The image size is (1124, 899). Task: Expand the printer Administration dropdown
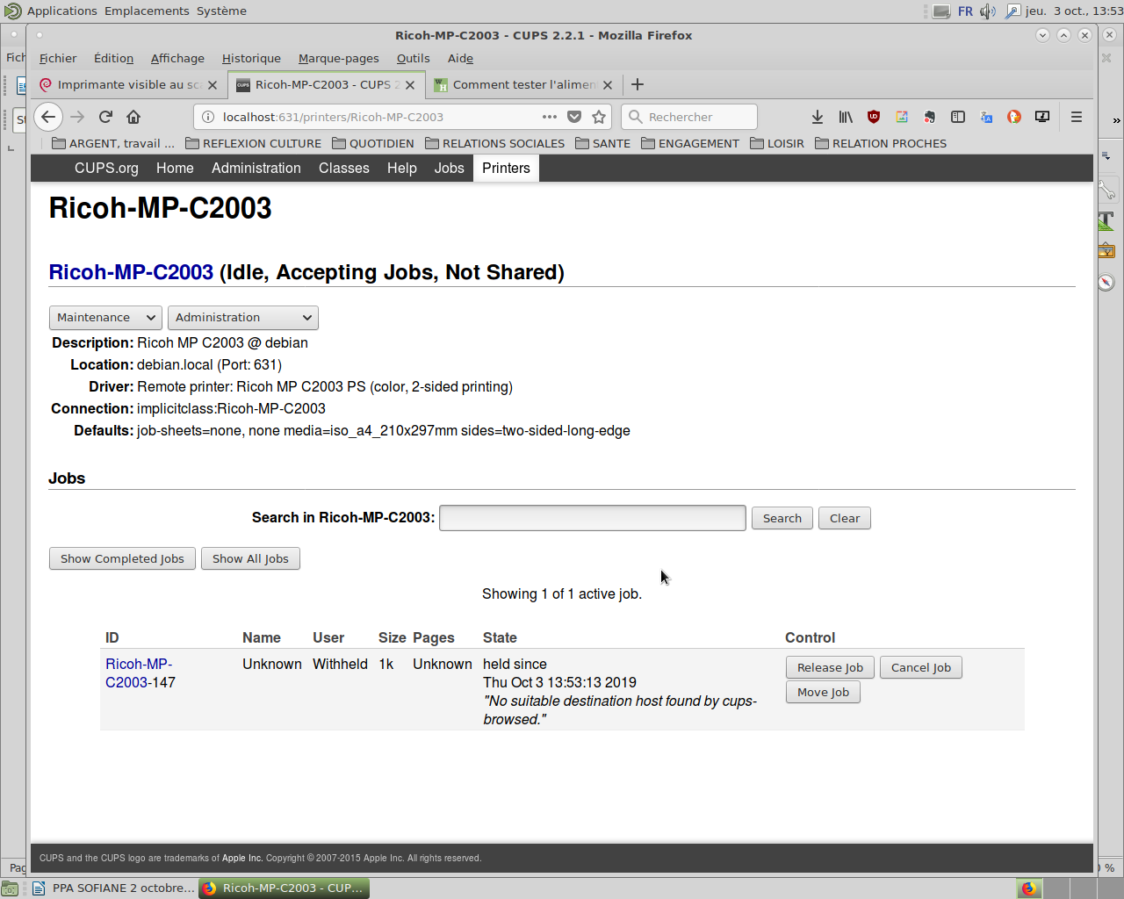tap(243, 318)
